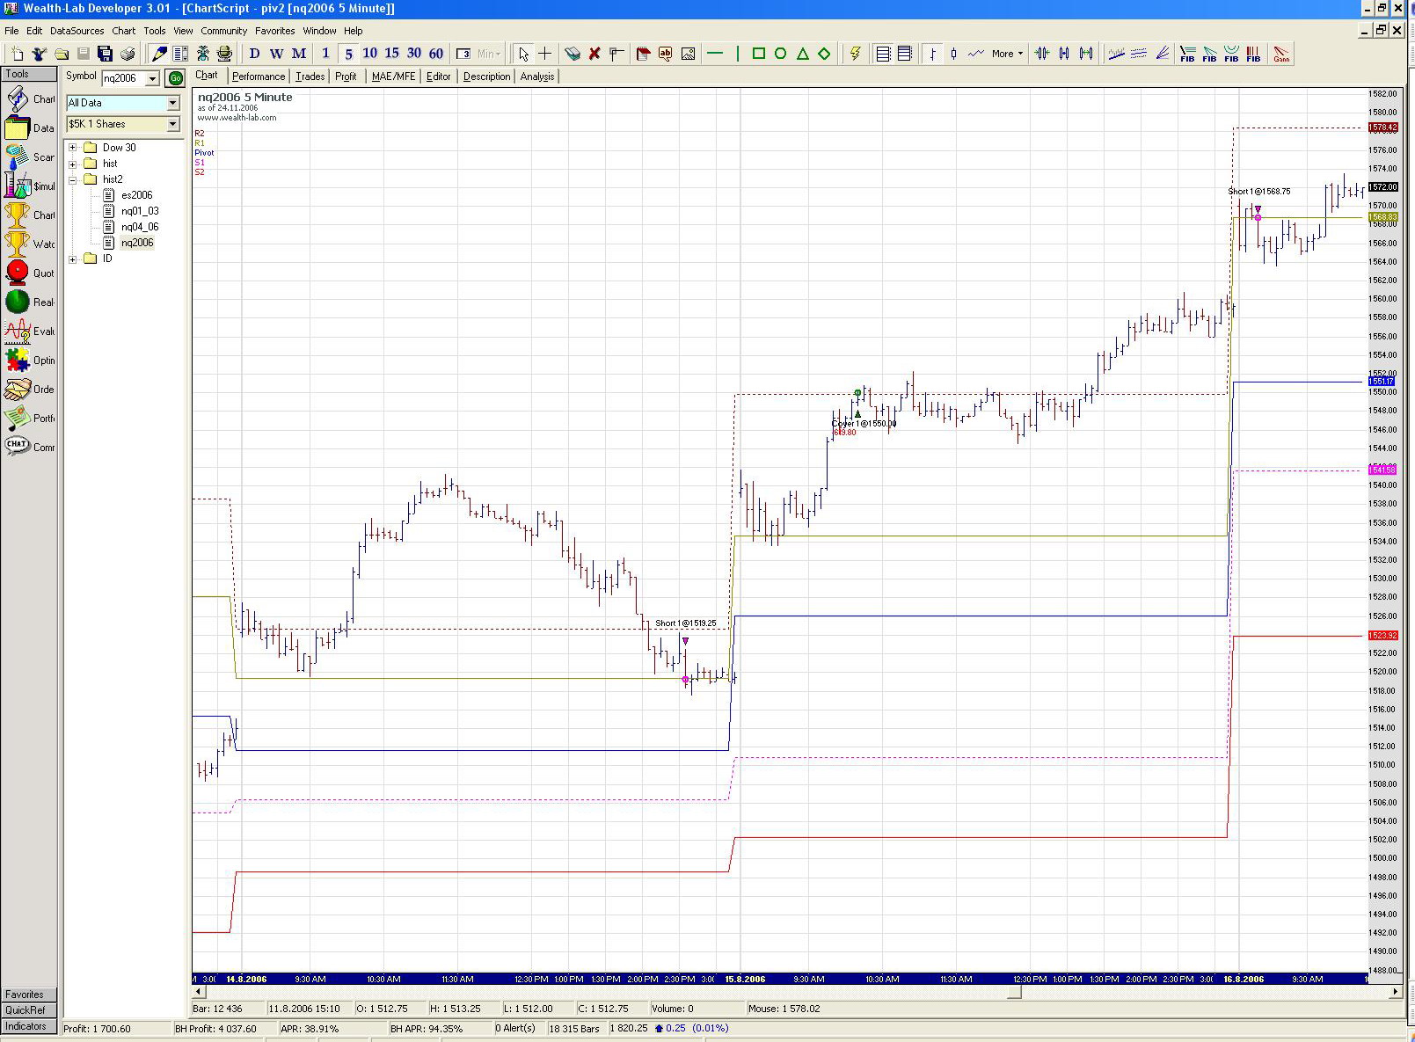Open the Evaluator tool in sidebar
This screenshot has width=1415, height=1042.
click(30, 332)
